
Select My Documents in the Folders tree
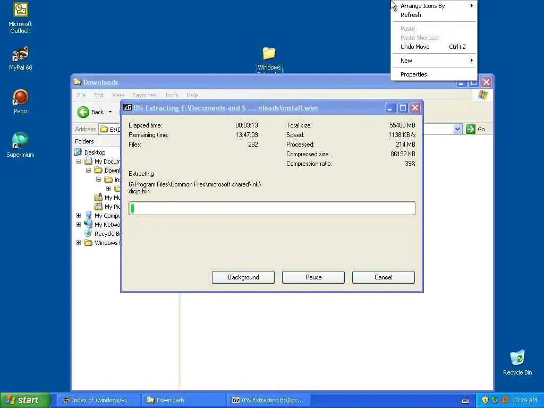pos(107,161)
